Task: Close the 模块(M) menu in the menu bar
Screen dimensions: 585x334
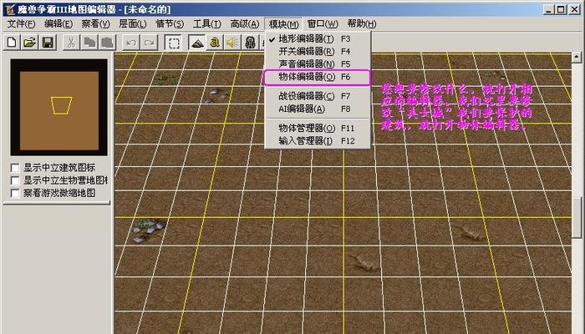Action: (x=283, y=24)
